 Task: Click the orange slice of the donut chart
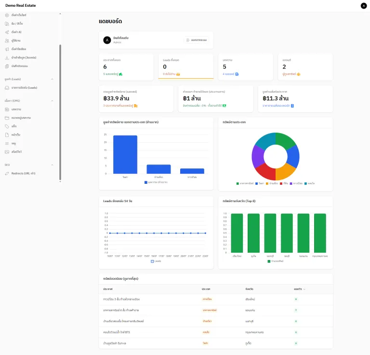pos(285,172)
